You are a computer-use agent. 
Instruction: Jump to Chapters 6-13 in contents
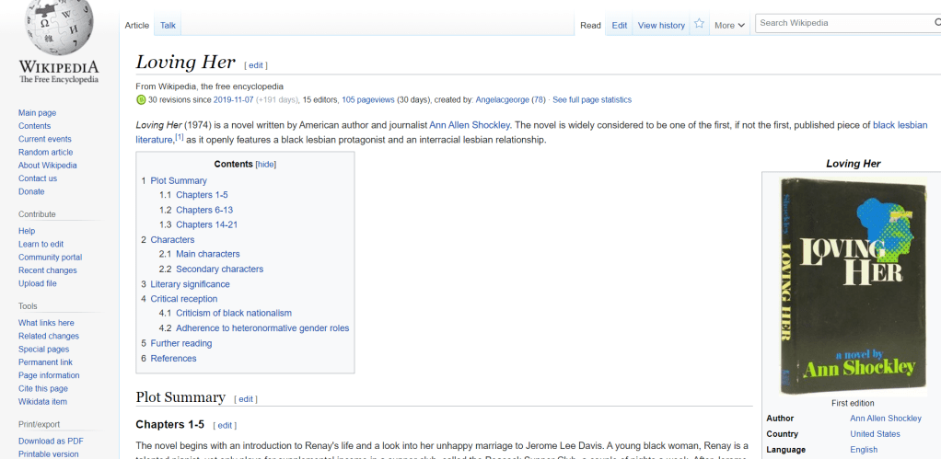pyautogui.click(x=204, y=210)
